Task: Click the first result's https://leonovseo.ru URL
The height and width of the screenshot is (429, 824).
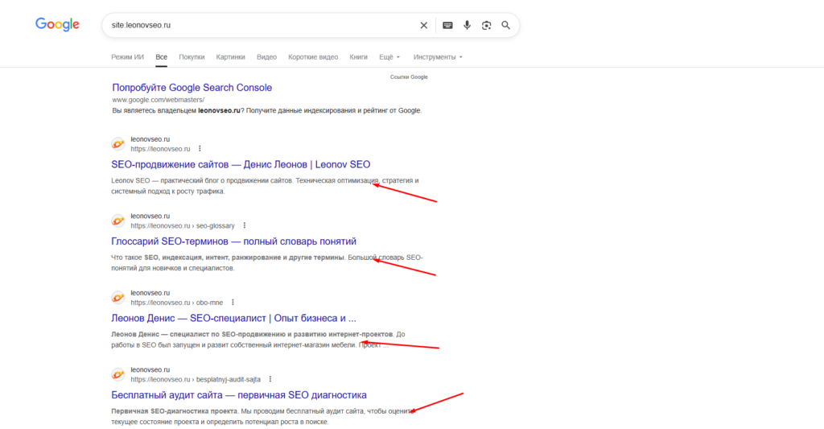Action: [x=160, y=149]
